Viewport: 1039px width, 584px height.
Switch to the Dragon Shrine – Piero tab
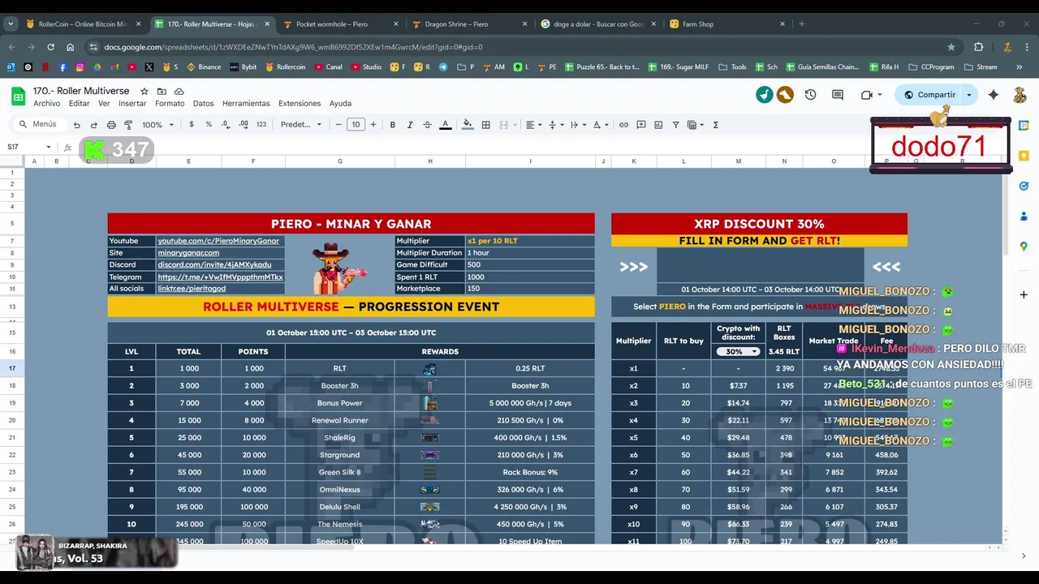tap(470, 24)
